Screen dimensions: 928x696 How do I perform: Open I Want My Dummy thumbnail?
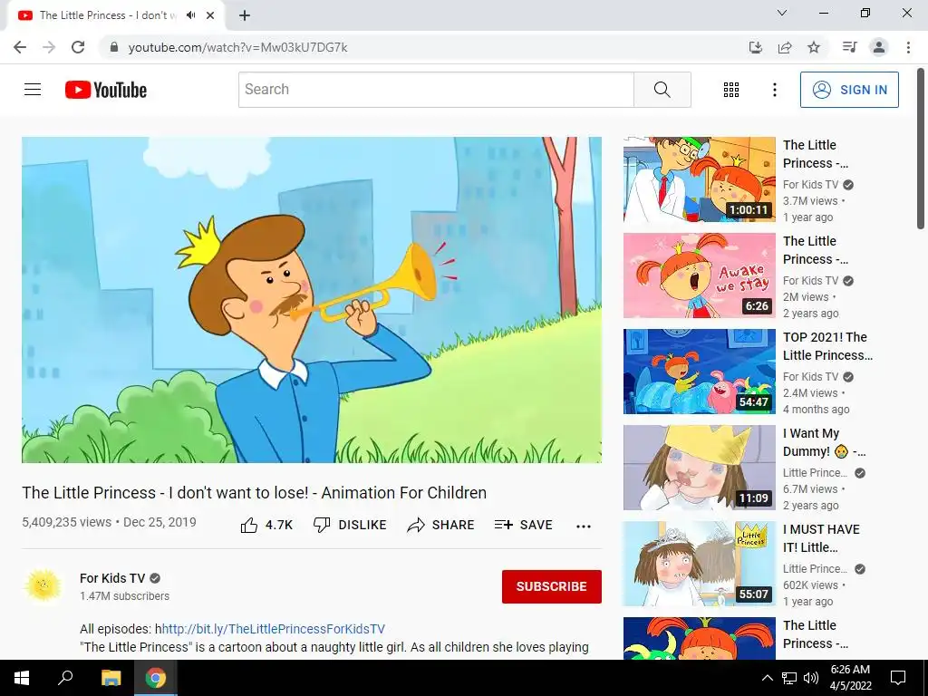pyautogui.click(x=699, y=468)
